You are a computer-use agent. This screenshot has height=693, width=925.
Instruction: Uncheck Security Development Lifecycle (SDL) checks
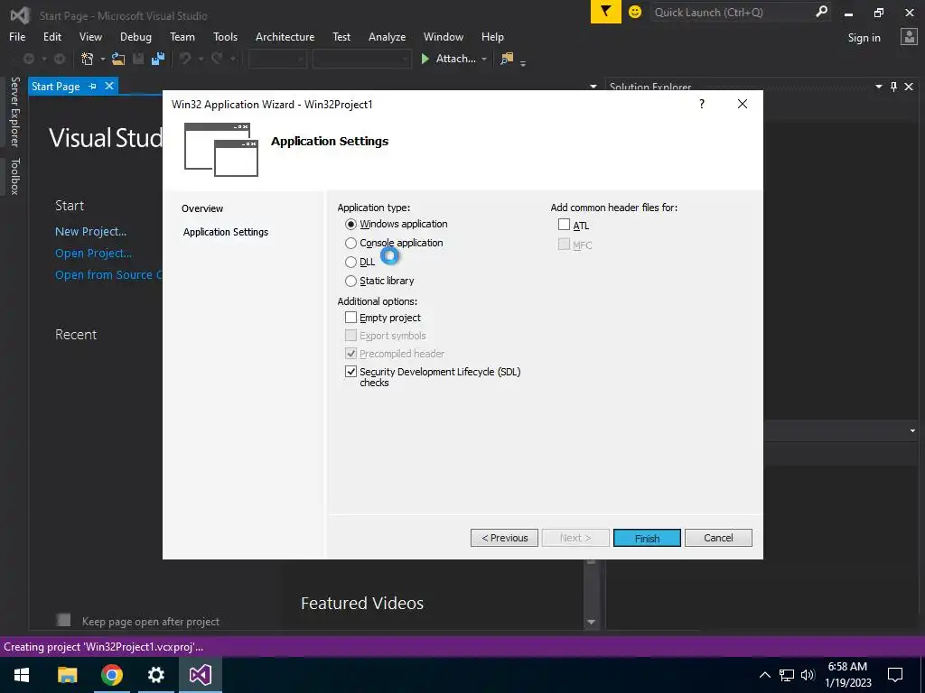tap(351, 371)
